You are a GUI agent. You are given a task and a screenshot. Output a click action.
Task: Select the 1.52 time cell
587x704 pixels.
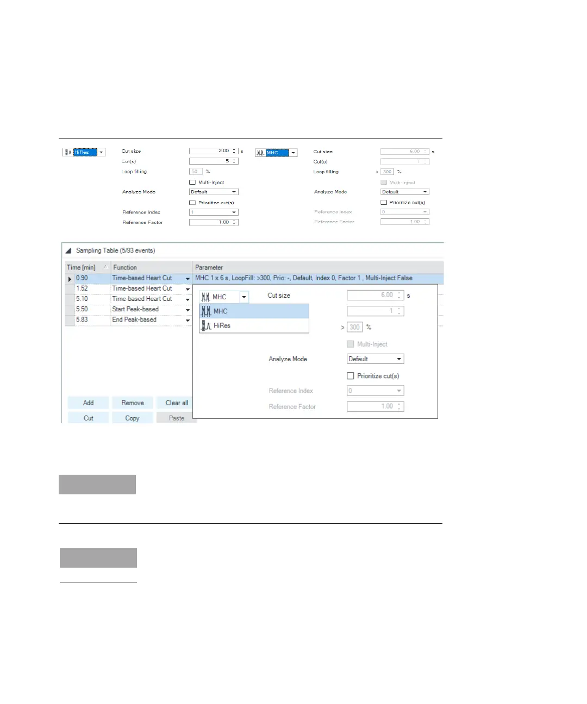[x=92, y=288]
